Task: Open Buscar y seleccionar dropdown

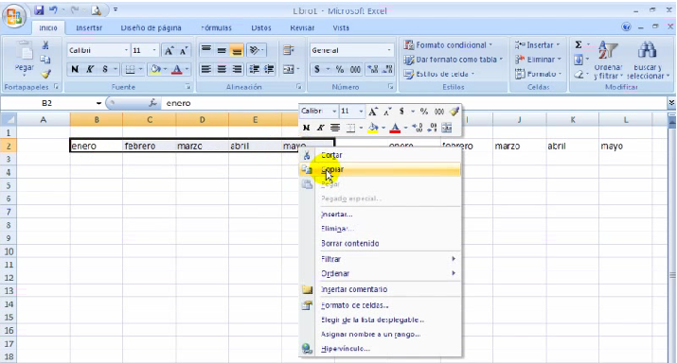Action: coord(648,60)
